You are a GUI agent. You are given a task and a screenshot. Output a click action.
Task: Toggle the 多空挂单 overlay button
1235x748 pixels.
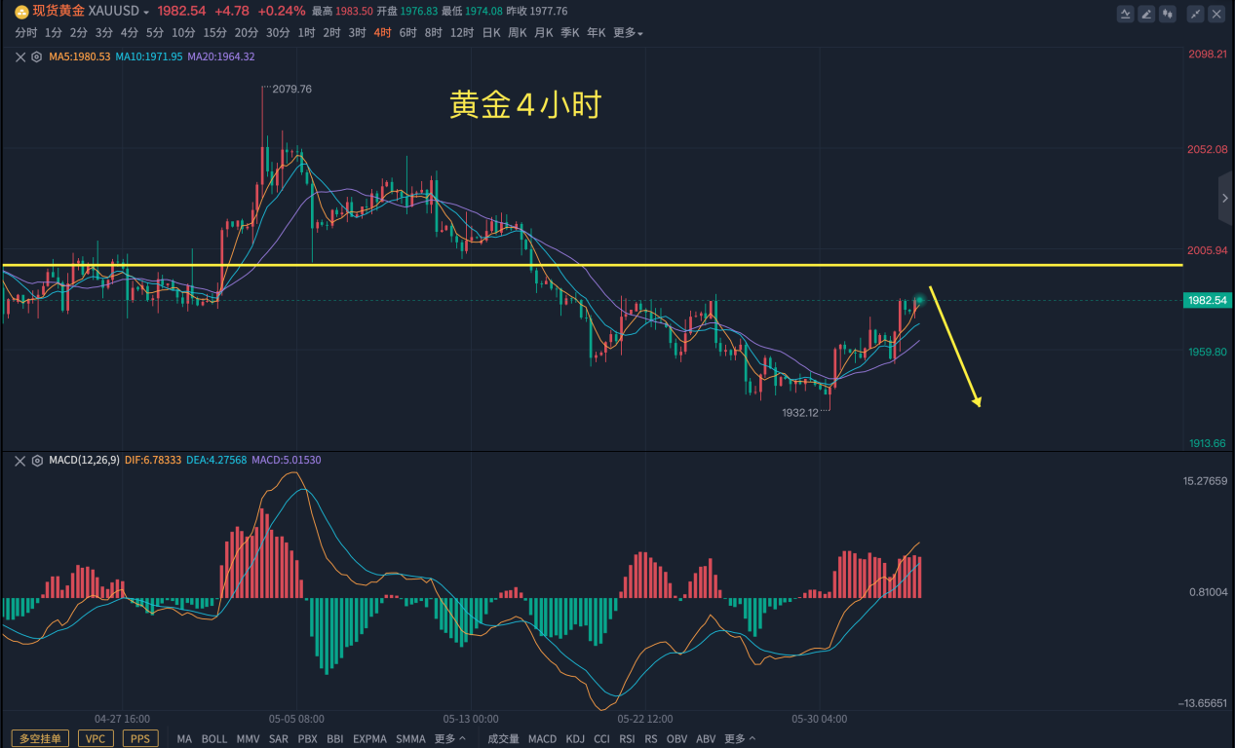(40, 738)
